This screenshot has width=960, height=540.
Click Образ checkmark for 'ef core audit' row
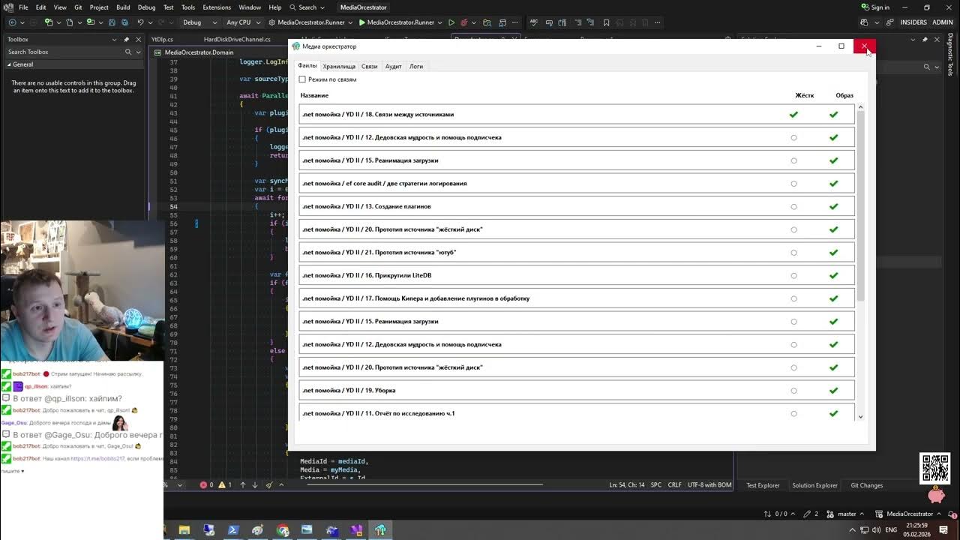tap(833, 184)
